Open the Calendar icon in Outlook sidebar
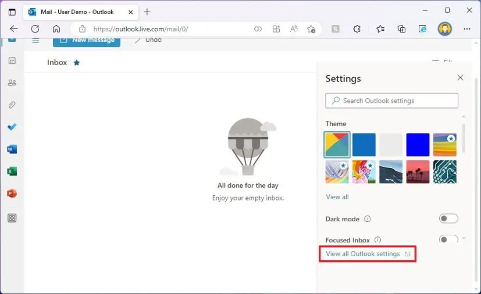Image resolution: width=481 pixels, height=294 pixels. pos(12,60)
